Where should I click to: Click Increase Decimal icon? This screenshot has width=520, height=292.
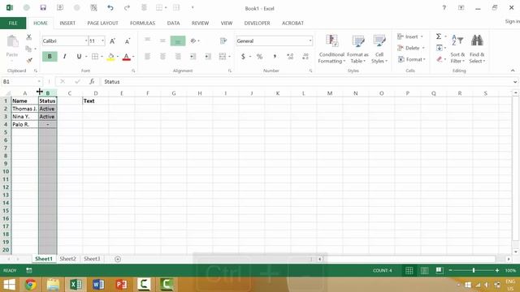(290, 57)
